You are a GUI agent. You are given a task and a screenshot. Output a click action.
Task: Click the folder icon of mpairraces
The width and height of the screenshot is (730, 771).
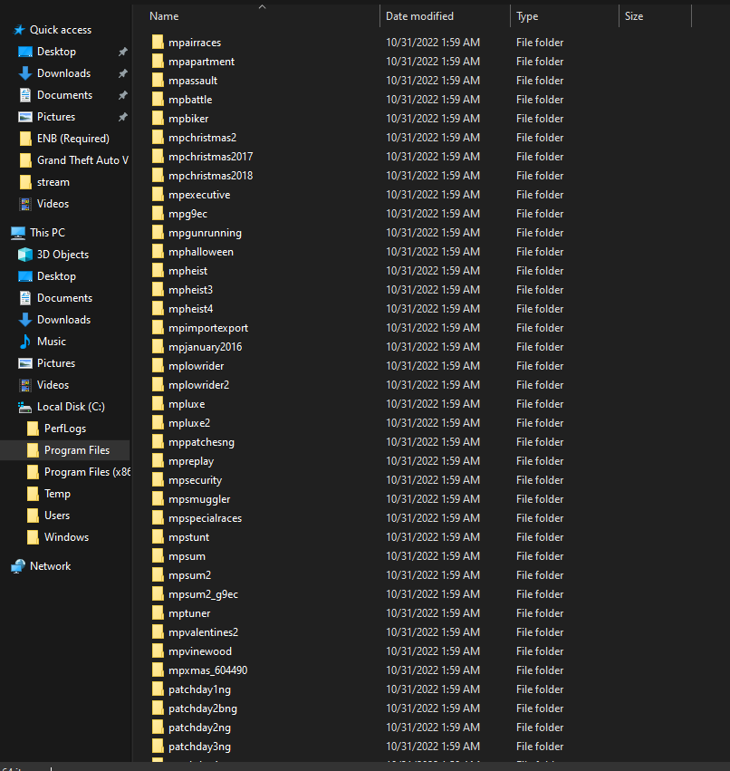pos(158,43)
